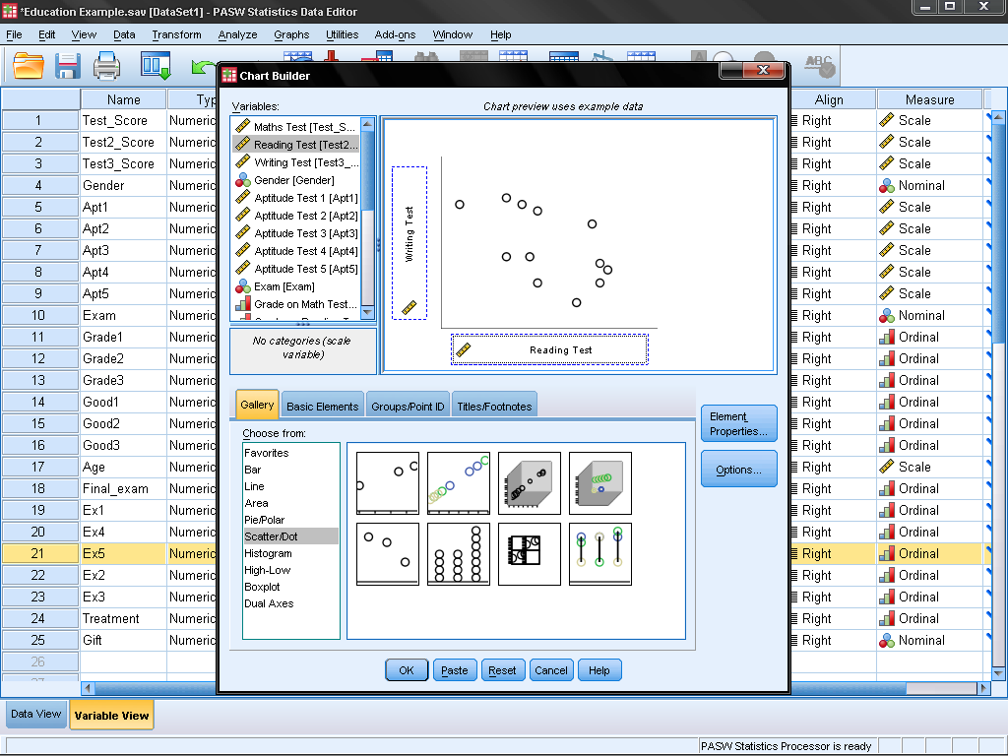1008x756 pixels.
Task: Pick the Scatterplot Matrix icon
Action: (530, 554)
